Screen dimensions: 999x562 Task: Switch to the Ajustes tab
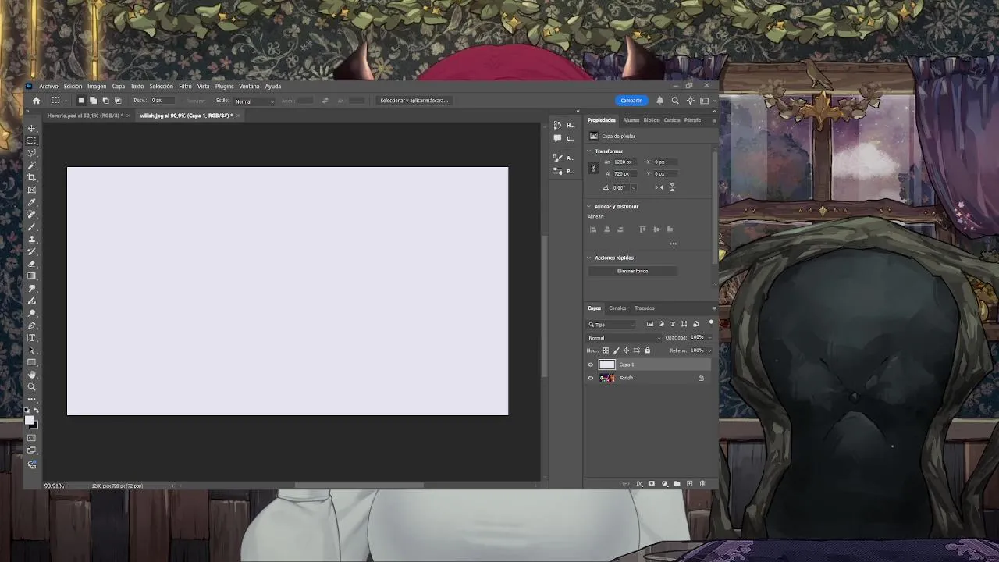click(631, 120)
